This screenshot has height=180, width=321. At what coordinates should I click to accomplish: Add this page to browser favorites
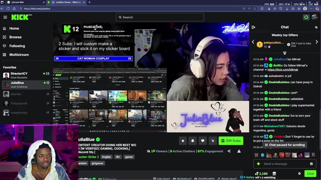[x=255, y=8]
